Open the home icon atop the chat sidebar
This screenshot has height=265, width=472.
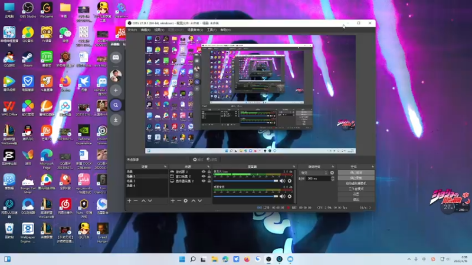(x=116, y=57)
